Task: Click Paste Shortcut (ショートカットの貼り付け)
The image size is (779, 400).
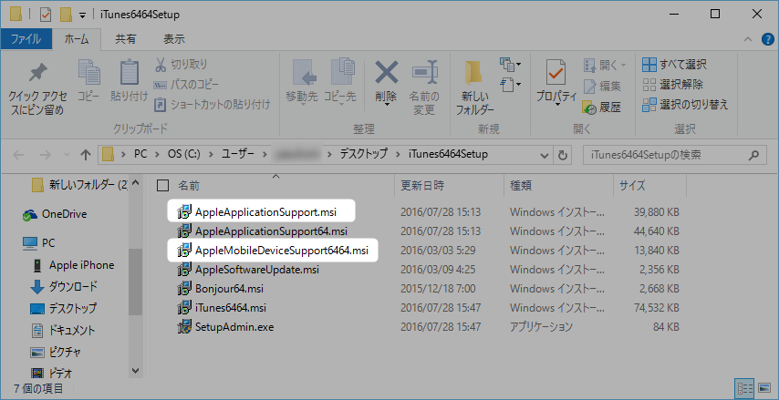Action: pos(213,104)
